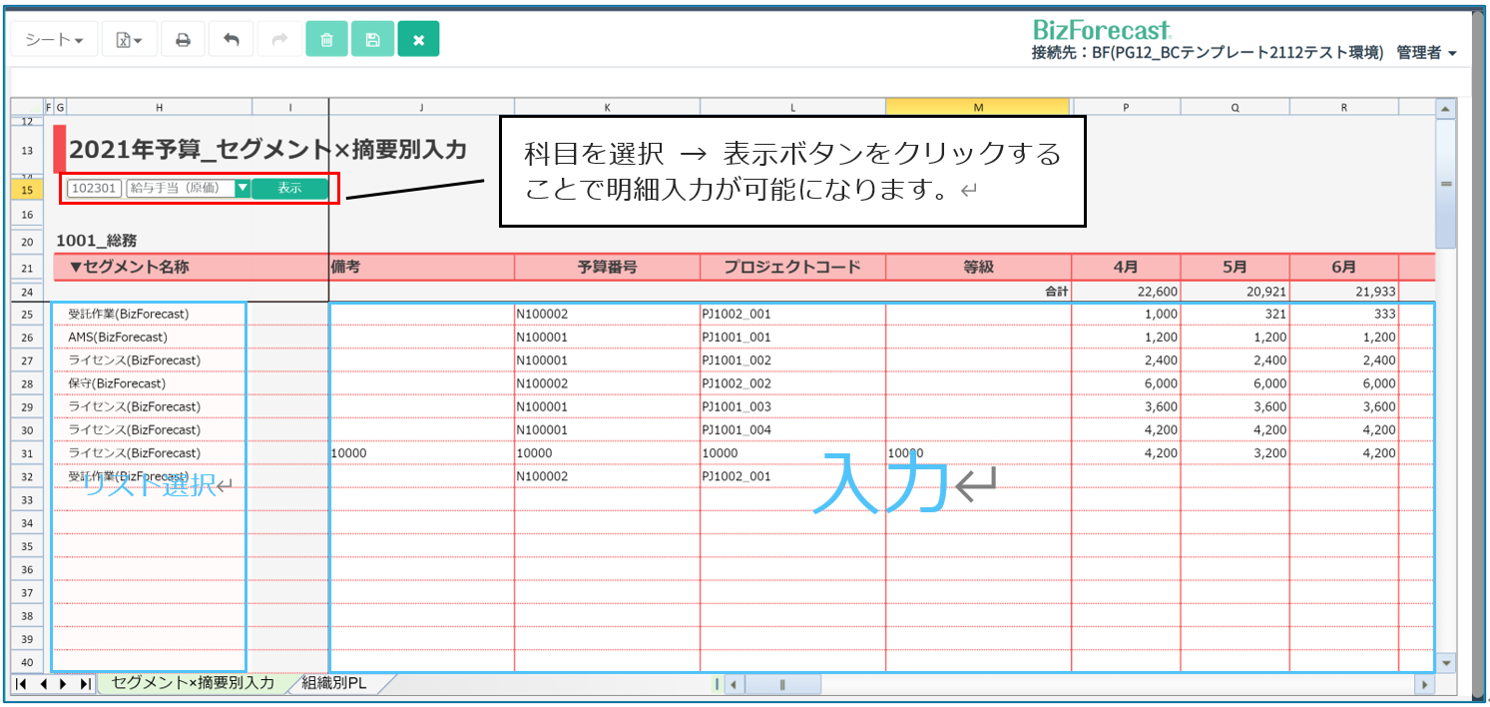1490x707 pixels.
Task: Click the vertical scrollbar down arrow
Action: pos(1445,662)
